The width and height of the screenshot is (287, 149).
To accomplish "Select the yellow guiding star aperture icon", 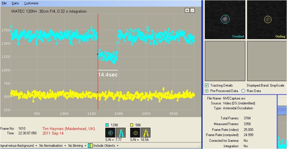I will (x=135, y=133).
